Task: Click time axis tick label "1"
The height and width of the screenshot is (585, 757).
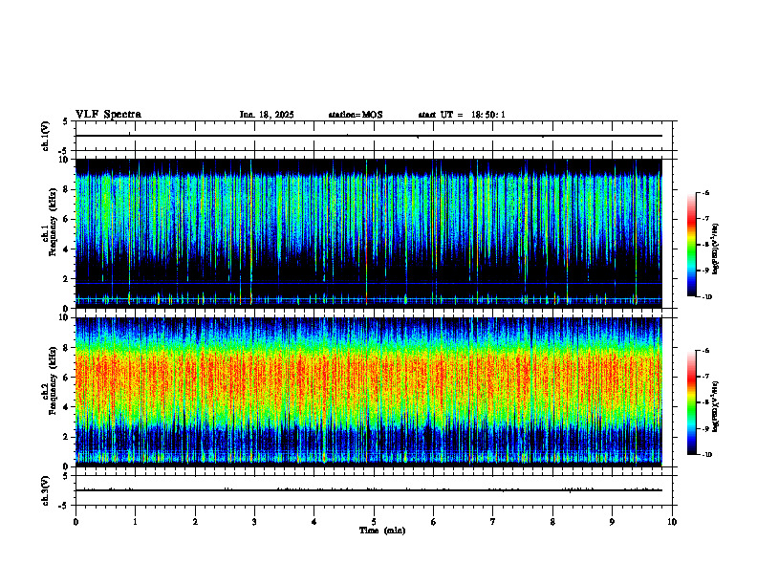Action: click(x=135, y=522)
